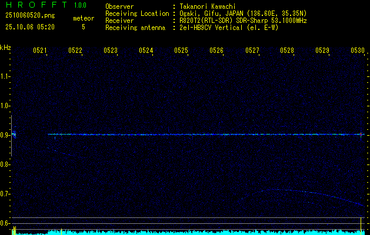Click the kHz axis unit label
The height and width of the screenshot is (235, 370).
tap(5, 48)
